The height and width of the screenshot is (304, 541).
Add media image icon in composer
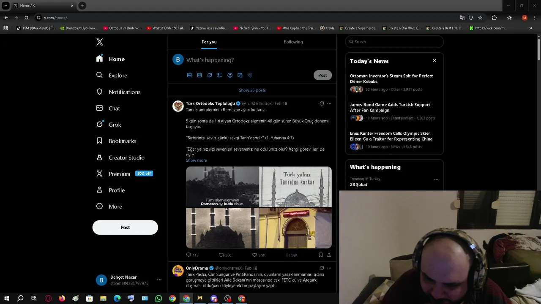click(x=189, y=75)
